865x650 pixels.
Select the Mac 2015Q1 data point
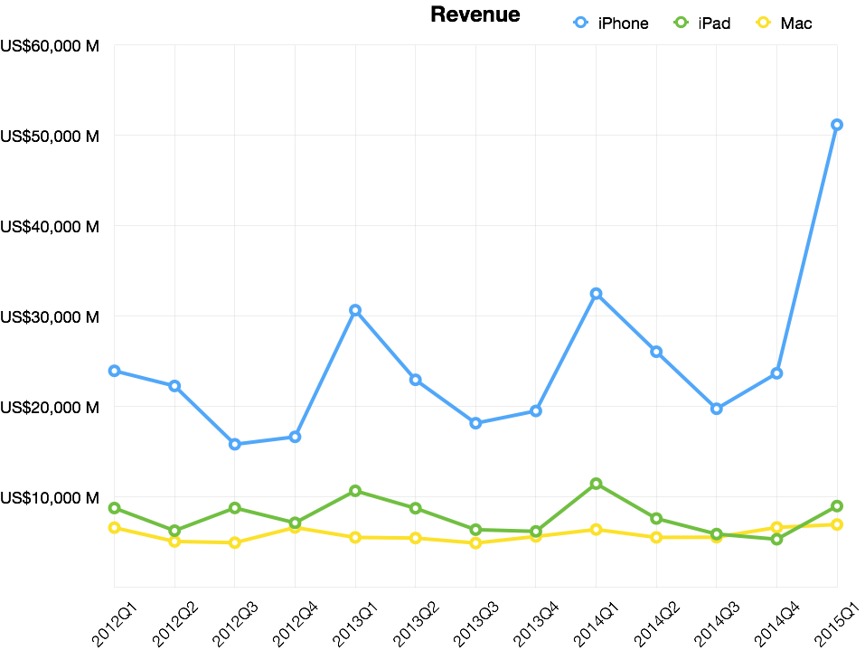click(x=837, y=524)
